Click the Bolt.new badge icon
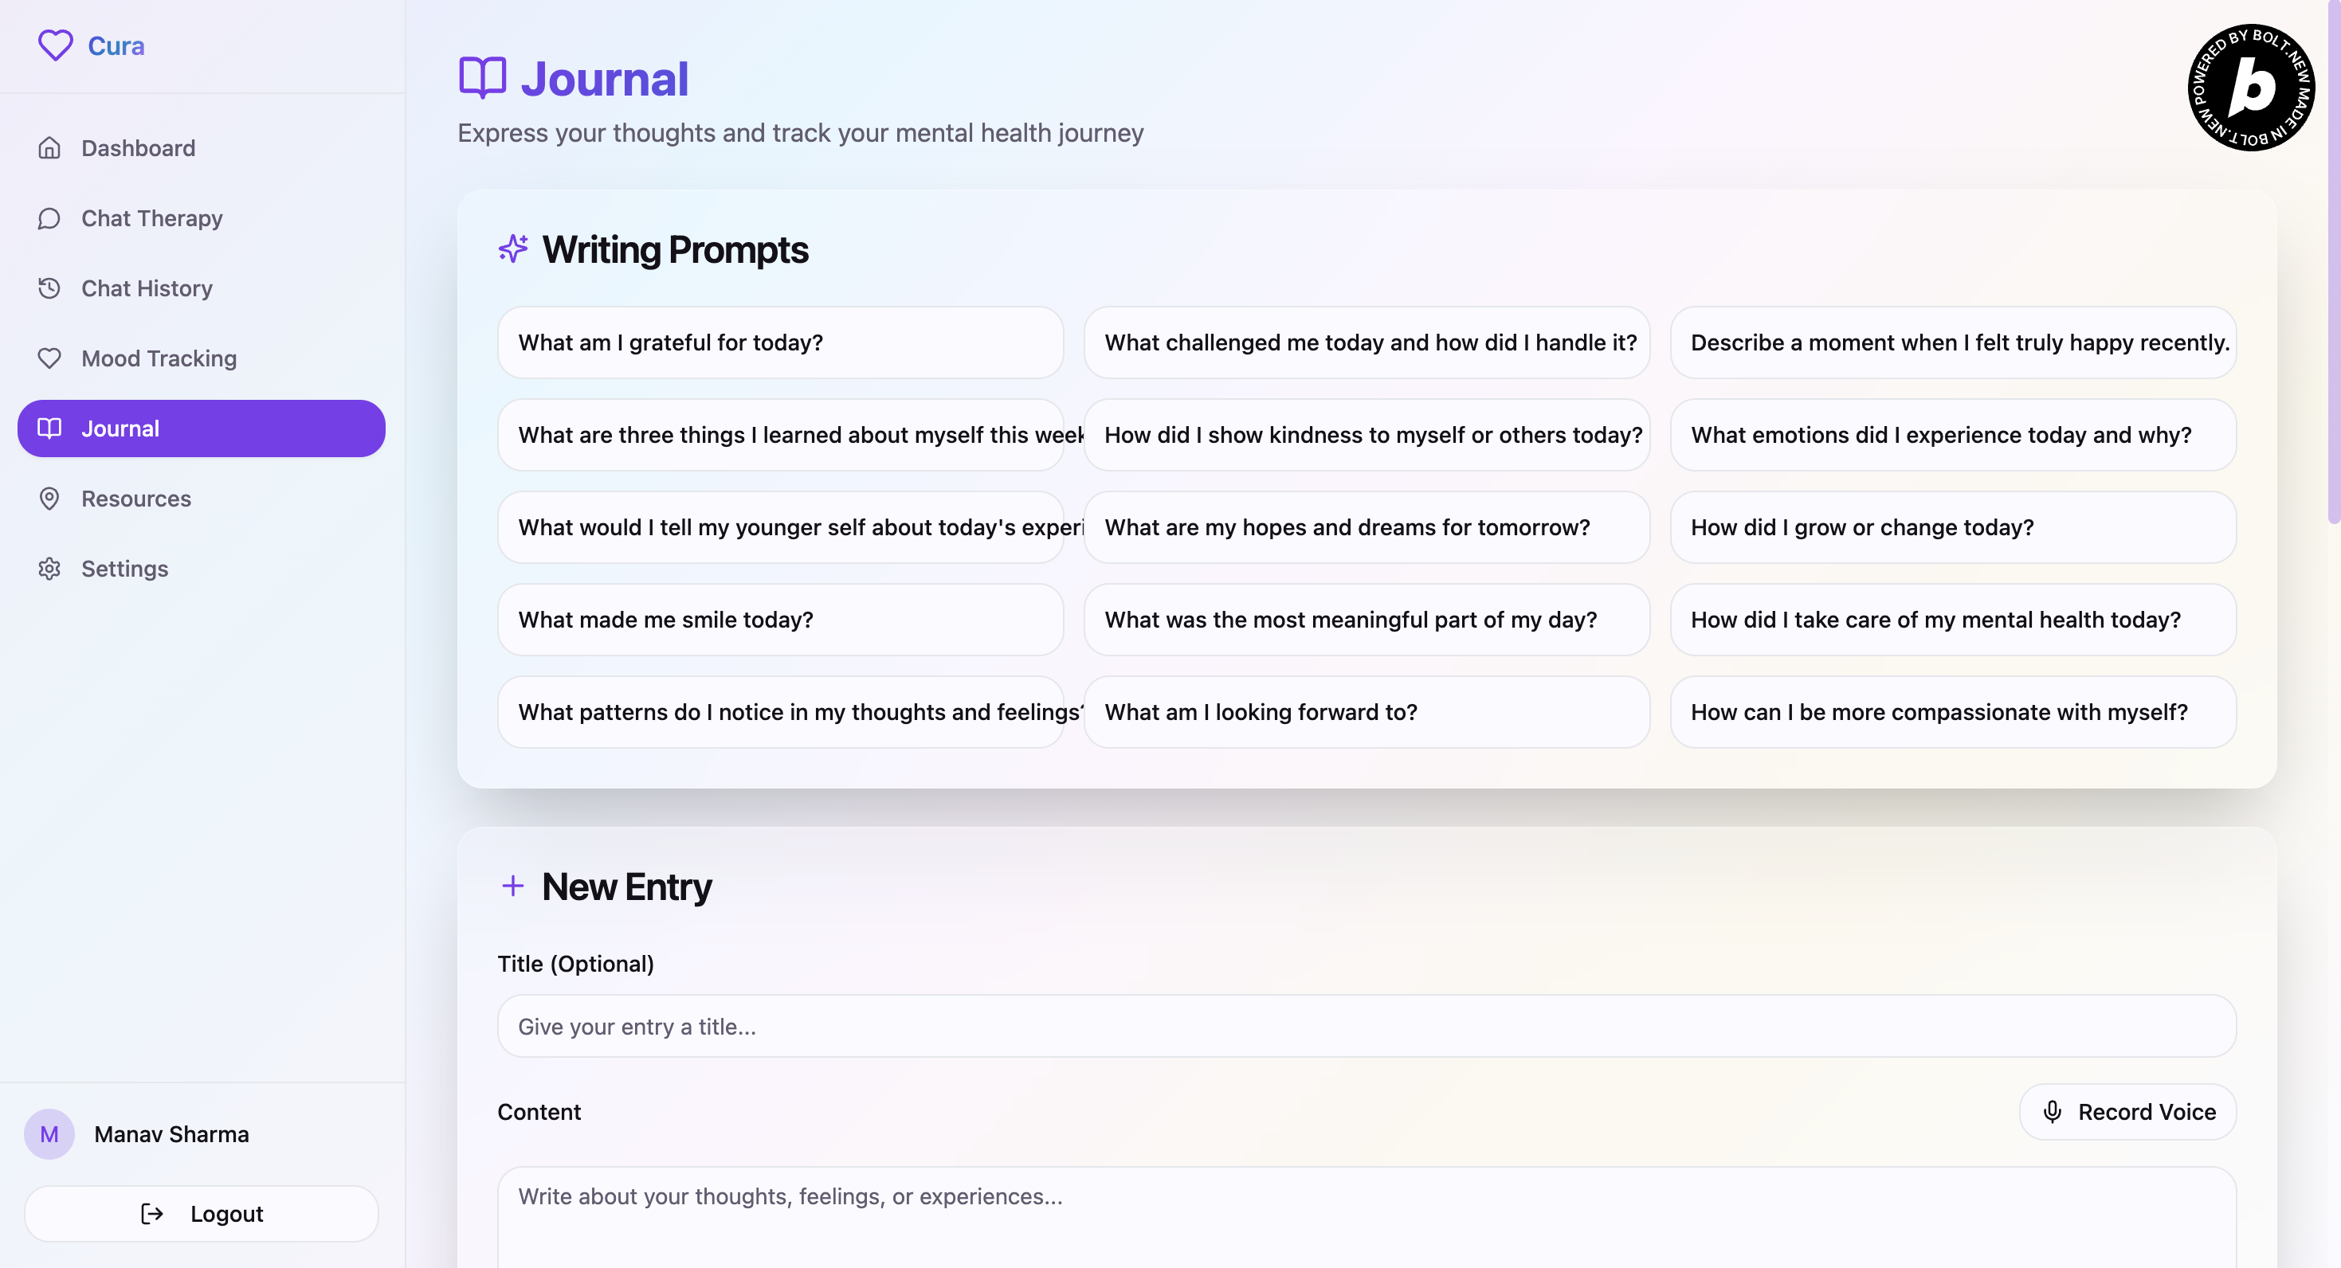Image resolution: width=2341 pixels, height=1268 pixels. pyautogui.click(x=2250, y=88)
